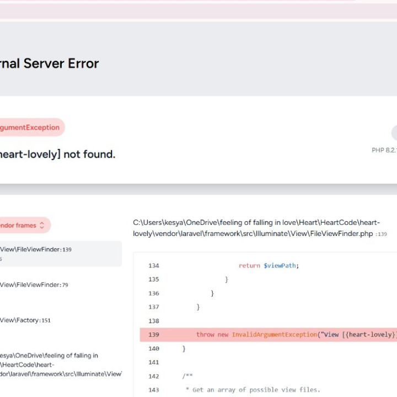
Task: Click the Internal Server Error heading
Action: (50, 63)
